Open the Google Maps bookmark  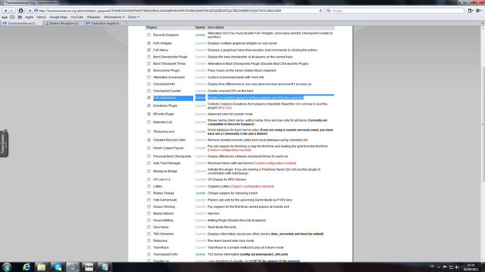click(58, 17)
